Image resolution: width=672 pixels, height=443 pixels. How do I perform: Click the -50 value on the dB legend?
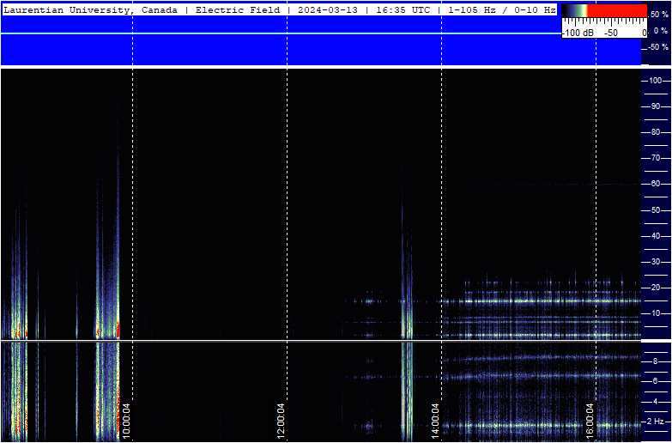(x=611, y=33)
